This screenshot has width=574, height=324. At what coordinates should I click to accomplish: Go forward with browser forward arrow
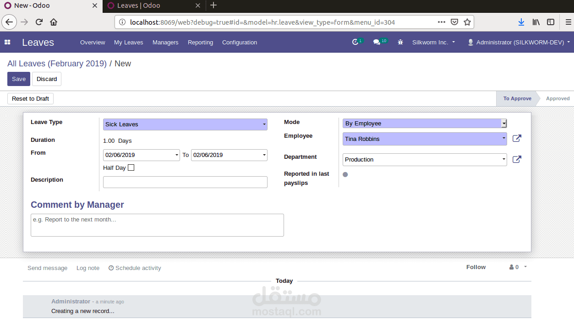[x=24, y=22]
